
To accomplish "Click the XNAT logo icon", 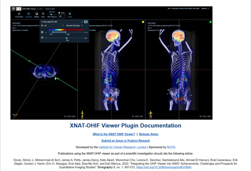I will (x=13, y=9).
